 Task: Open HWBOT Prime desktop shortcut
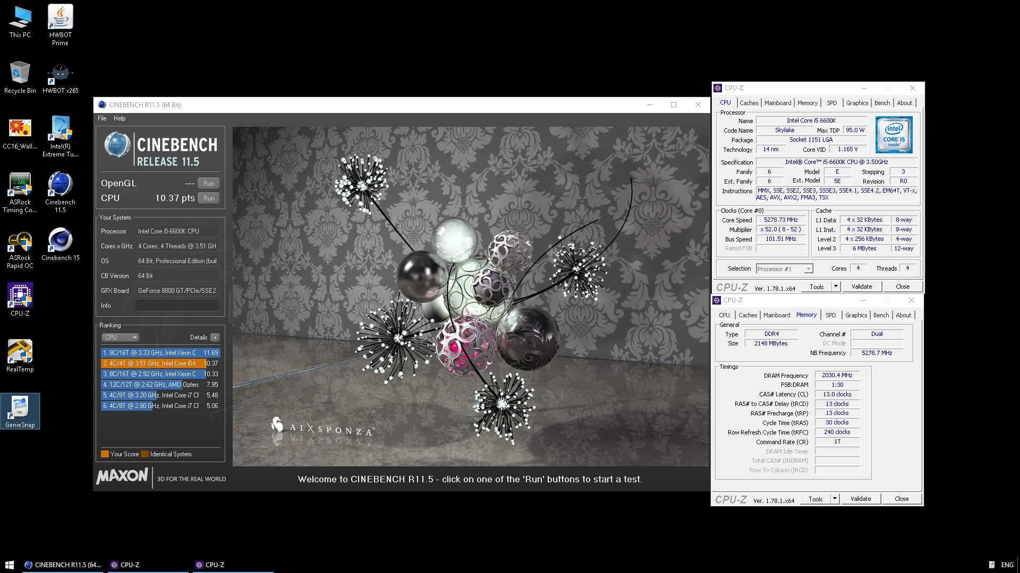[x=60, y=25]
